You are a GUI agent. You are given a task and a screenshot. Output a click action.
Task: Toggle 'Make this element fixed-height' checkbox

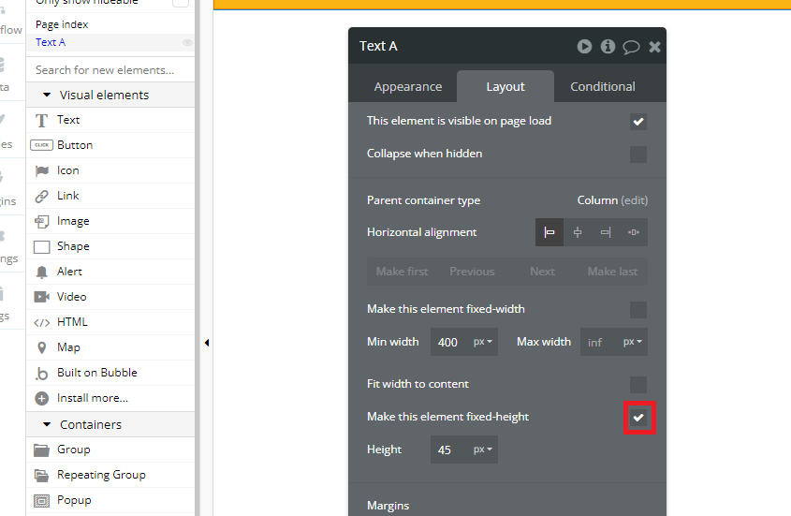tap(638, 418)
